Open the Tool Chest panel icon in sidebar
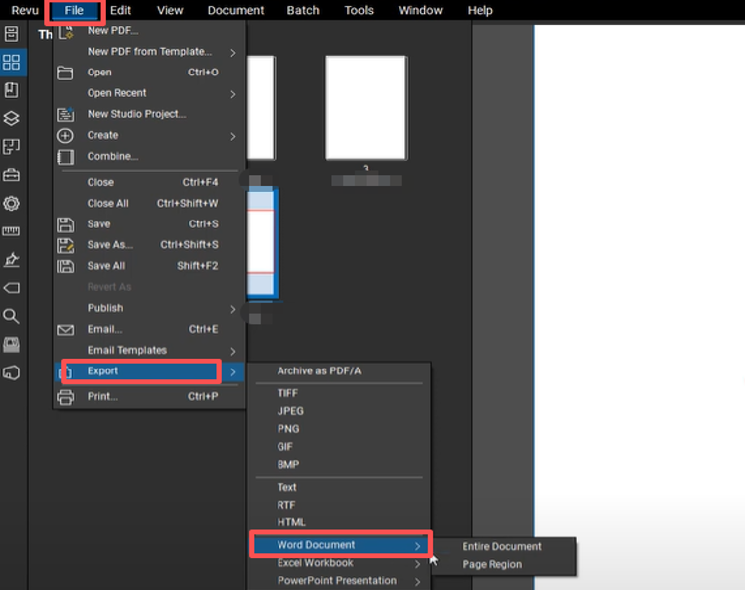The width and height of the screenshot is (745, 590). tap(11, 175)
